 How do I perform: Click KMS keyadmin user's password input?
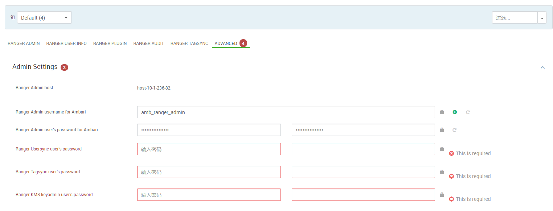pos(209,195)
